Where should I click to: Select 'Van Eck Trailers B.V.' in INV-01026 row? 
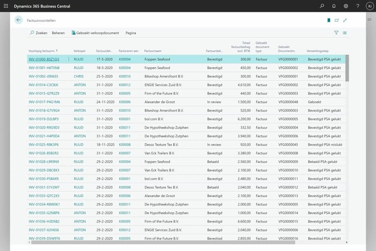click(159, 153)
